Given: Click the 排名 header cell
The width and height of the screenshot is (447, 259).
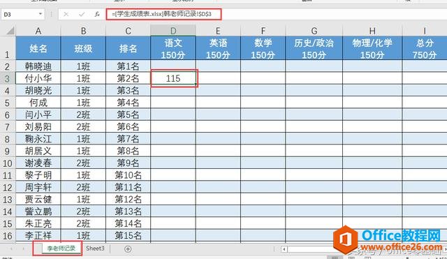Looking at the screenshot, I should (x=129, y=48).
